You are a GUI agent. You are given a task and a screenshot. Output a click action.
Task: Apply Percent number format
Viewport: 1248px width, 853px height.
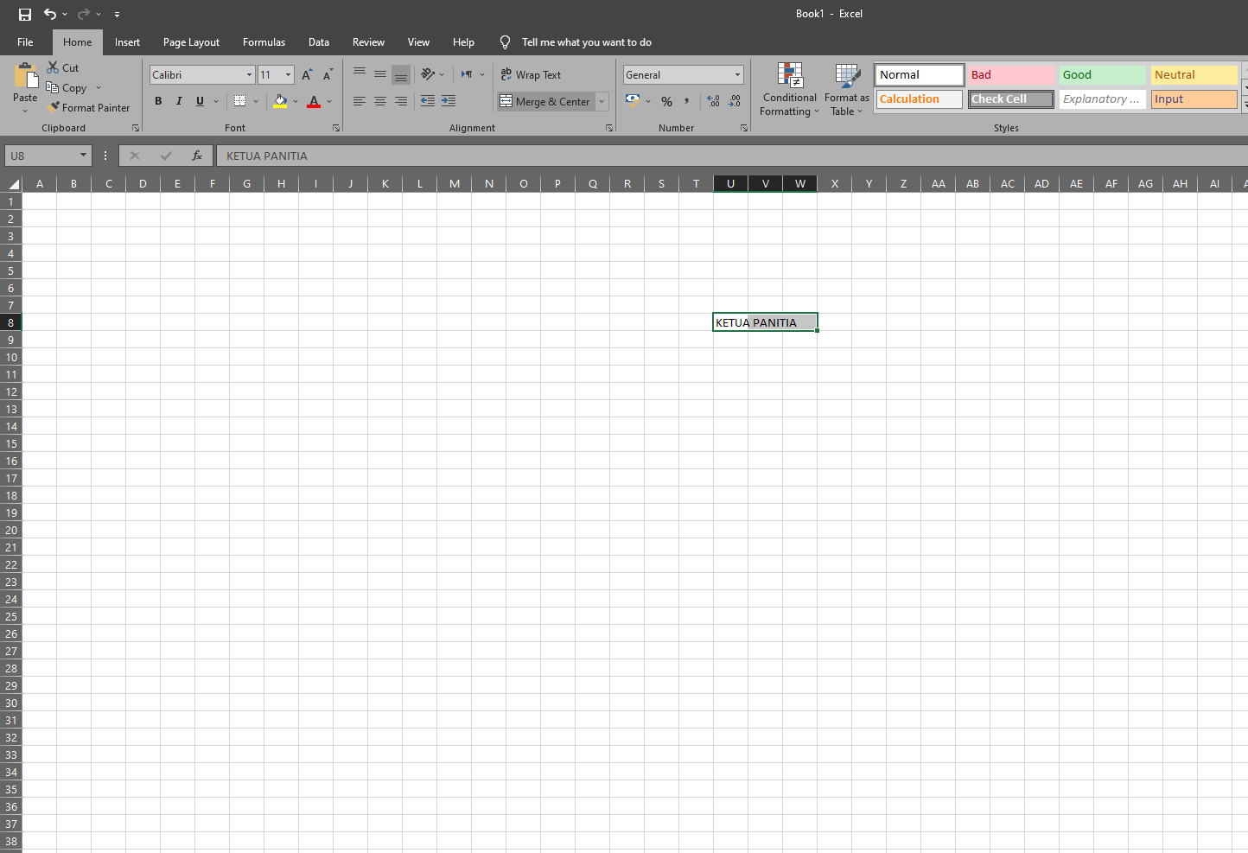pyautogui.click(x=666, y=101)
